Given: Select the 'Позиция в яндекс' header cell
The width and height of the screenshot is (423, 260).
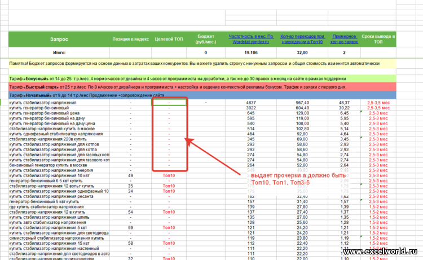Looking at the screenshot, I should coord(131,39).
